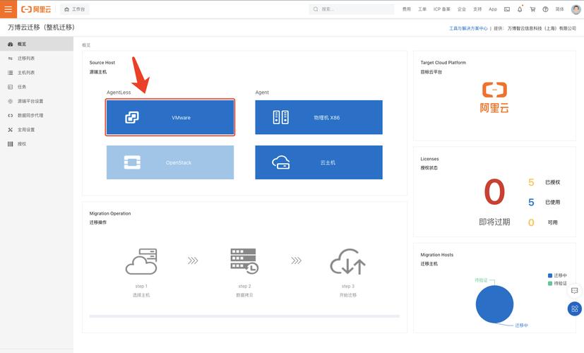
Task: Open the help question-mark icon
Action: point(545,9)
